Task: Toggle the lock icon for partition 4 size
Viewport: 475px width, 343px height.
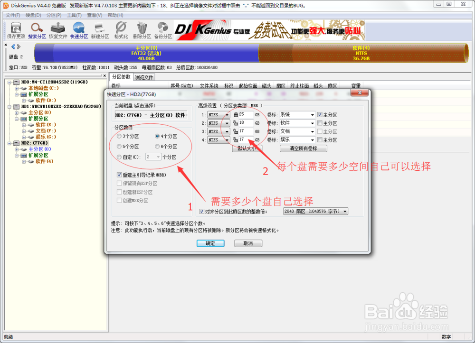Action: (236, 140)
